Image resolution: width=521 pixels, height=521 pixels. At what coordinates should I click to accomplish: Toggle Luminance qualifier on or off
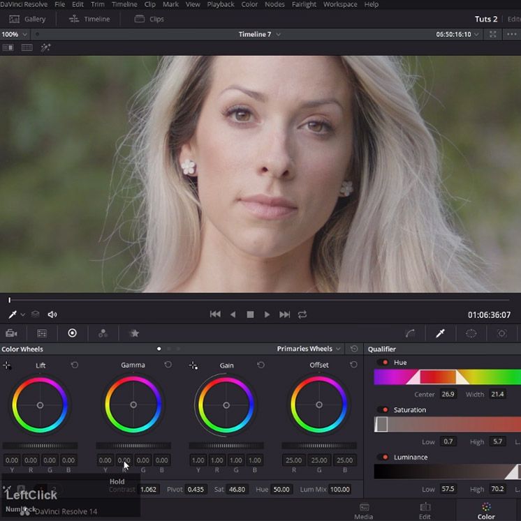point(383,458)
